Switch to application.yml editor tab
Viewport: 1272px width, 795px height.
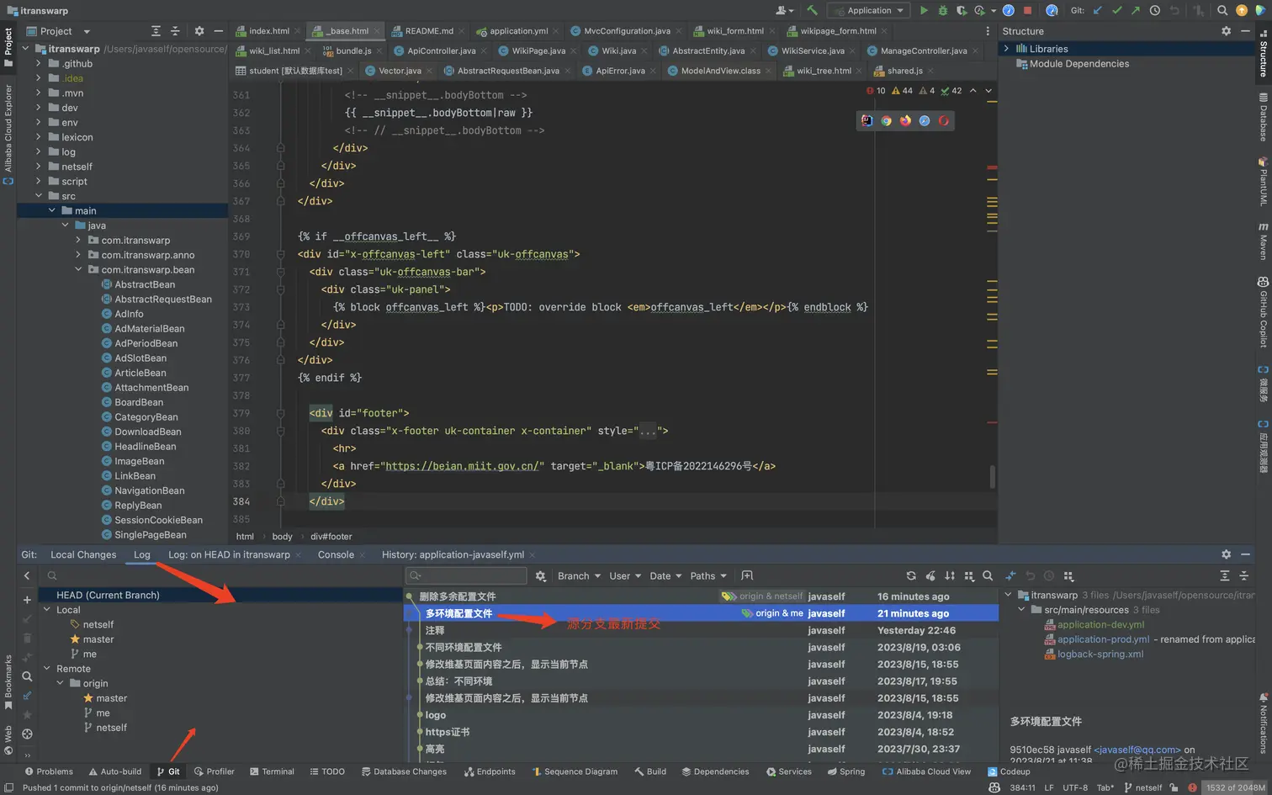[518, 31]
